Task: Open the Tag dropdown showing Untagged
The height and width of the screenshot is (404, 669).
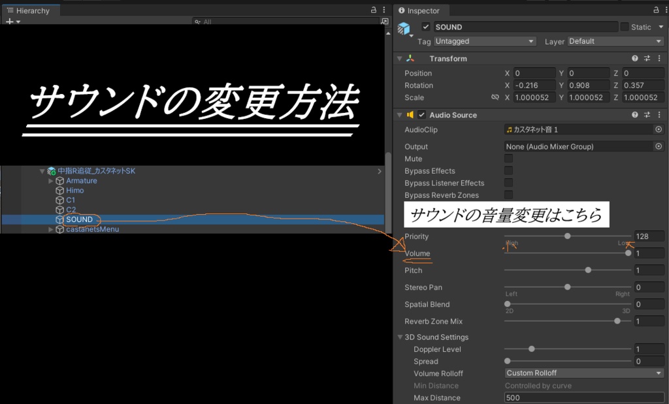Action: pyautogui.click(x=484, y=41)
